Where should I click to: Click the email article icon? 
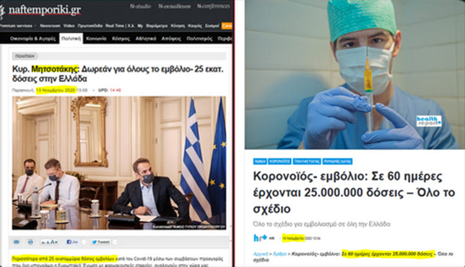pyautogui.click(x=17, y=242)
